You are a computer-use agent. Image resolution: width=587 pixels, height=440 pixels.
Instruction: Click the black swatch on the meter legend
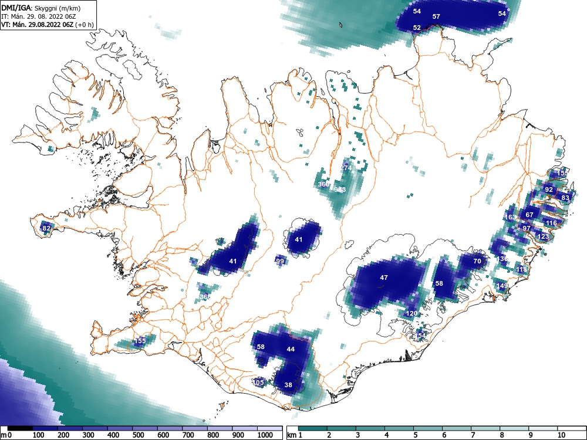[x=20, y=428]
